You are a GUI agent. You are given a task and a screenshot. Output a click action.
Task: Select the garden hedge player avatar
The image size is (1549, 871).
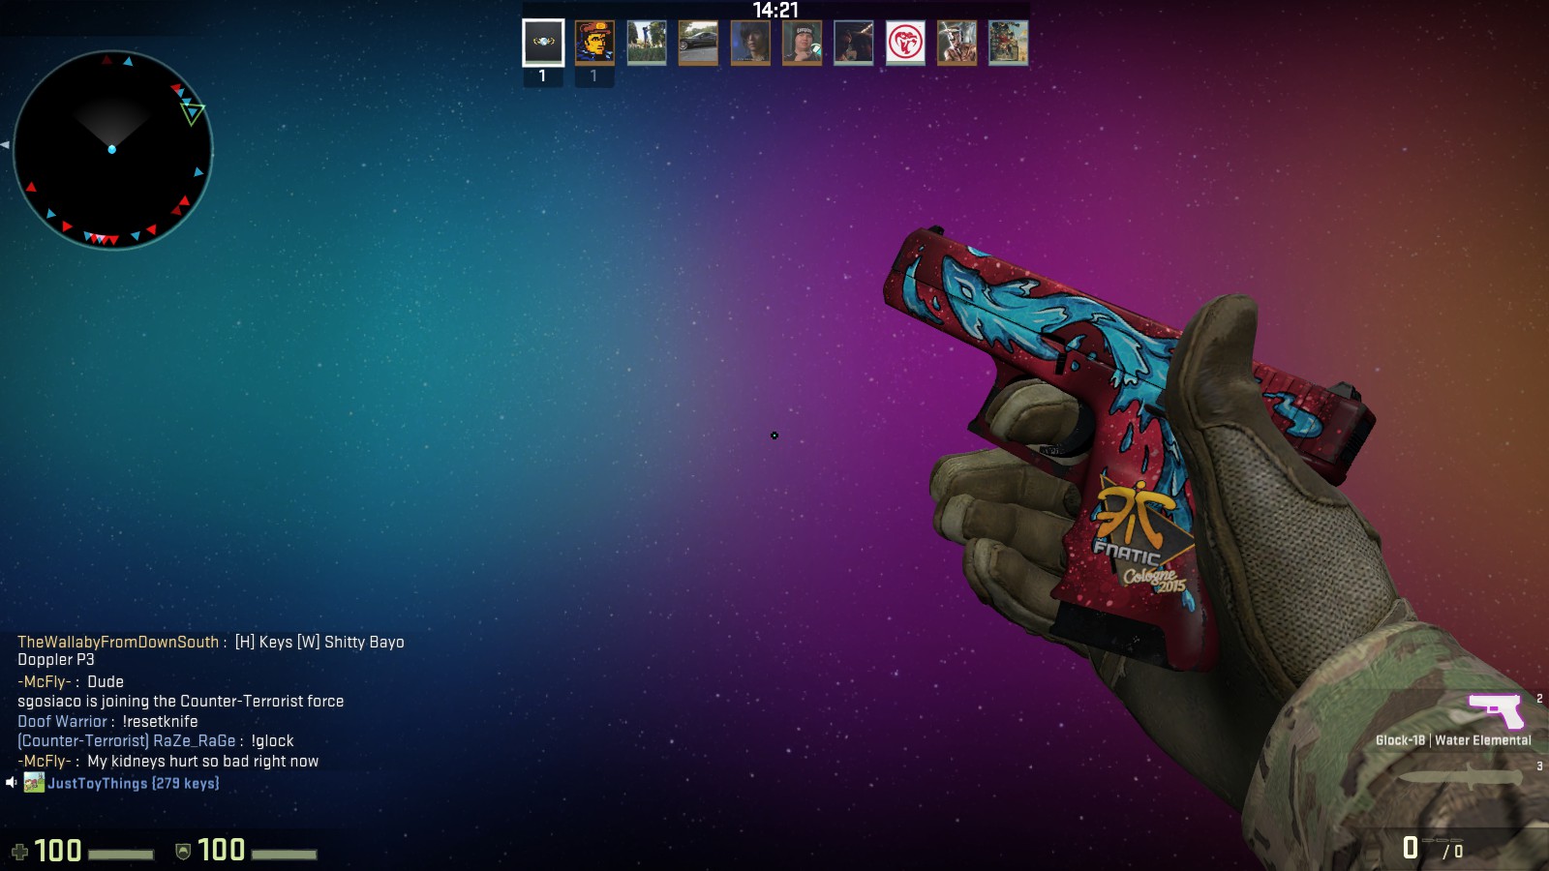point(647,43)
